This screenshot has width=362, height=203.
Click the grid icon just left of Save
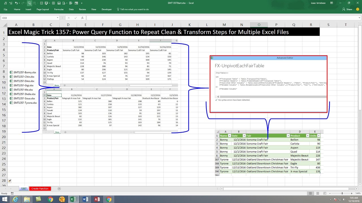coord(53,3)
